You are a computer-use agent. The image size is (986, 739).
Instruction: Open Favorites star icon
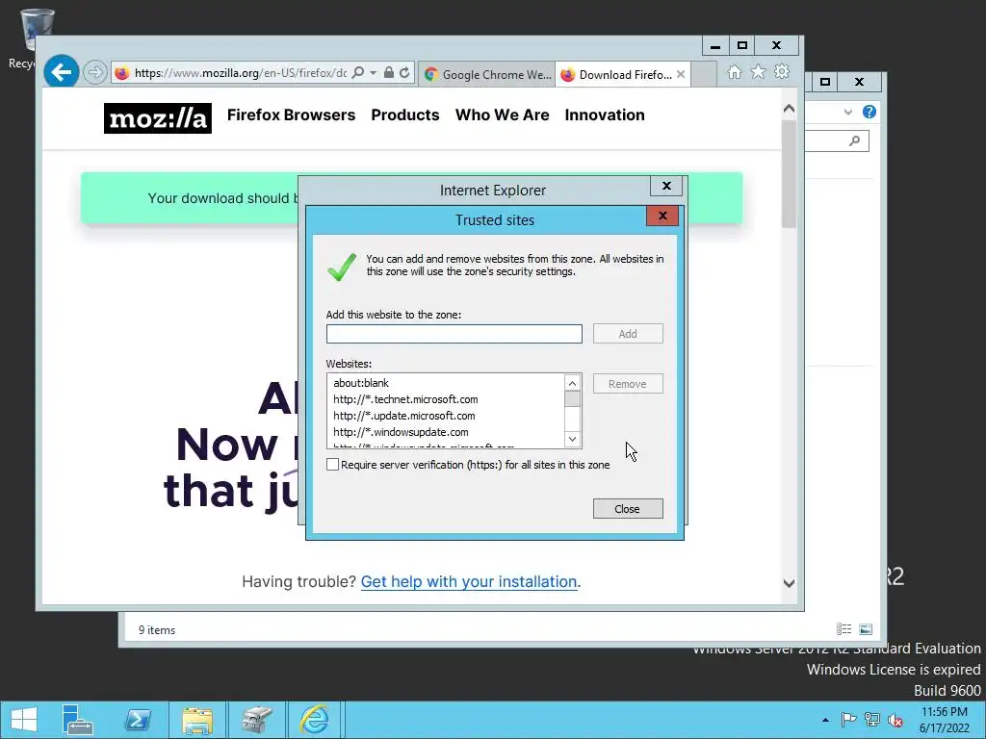(x=759, y=72)
